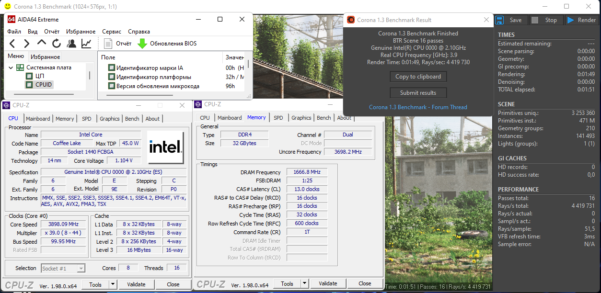Click the icon beside Идентификатор платформы
601x293 pixels.
pyautogui.click(x=112, y=77)
